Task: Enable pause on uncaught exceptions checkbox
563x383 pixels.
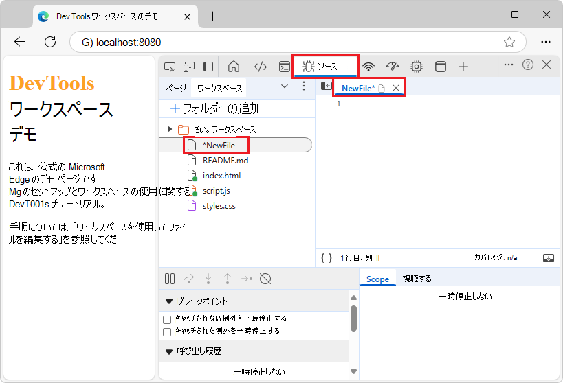Action: [167, 320]
